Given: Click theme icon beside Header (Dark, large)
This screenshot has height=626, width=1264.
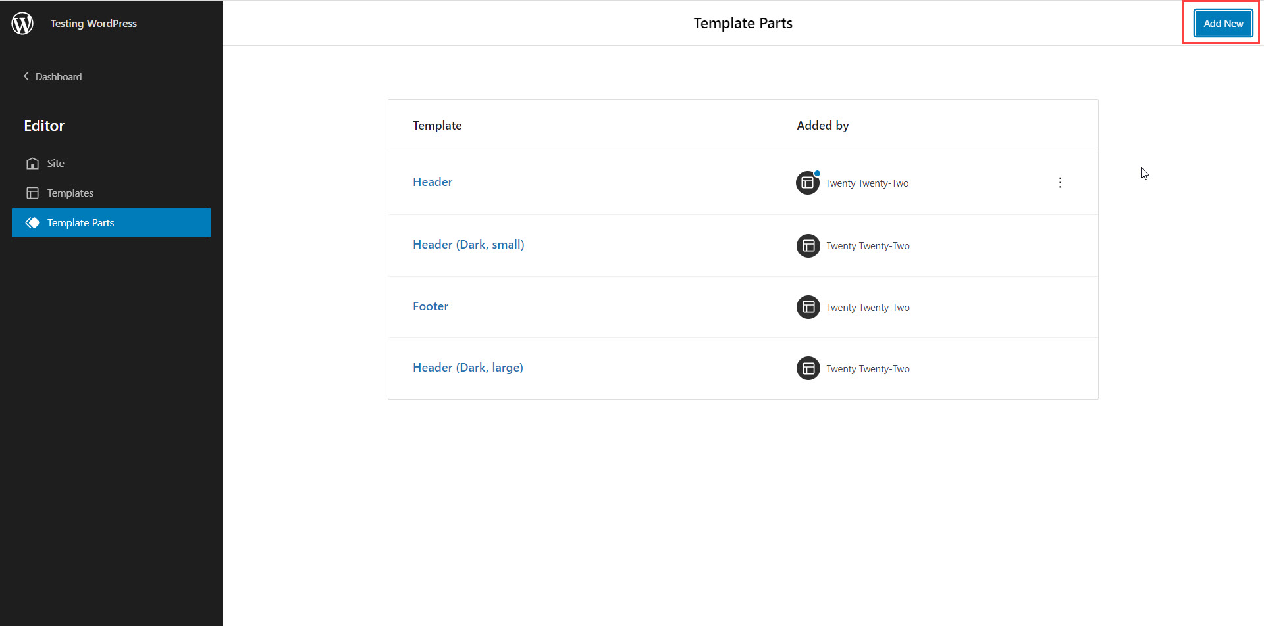Looking at the screenshot, I should [808, 368].
